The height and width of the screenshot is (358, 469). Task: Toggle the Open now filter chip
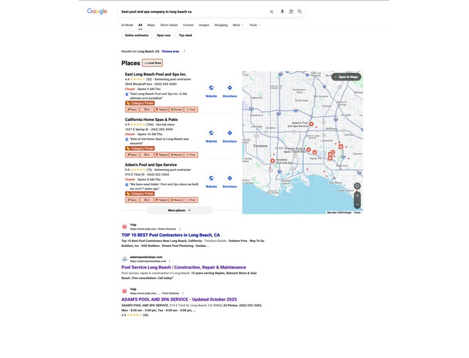[164, 35]
